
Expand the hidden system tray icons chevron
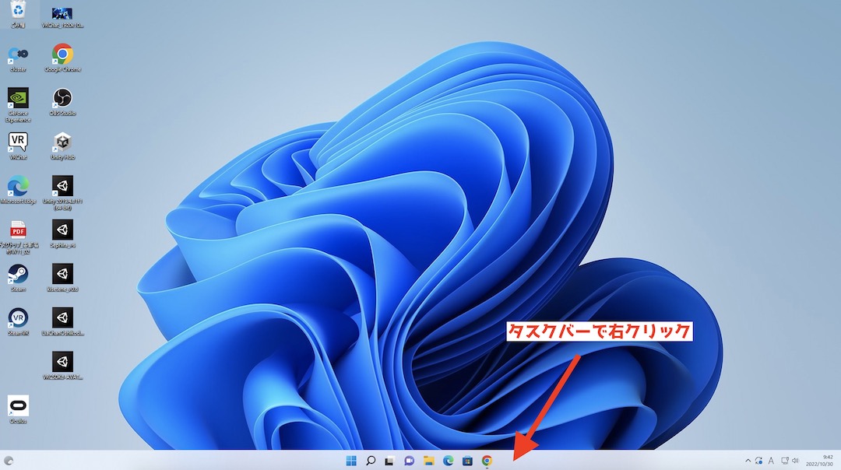coord(748,461)
